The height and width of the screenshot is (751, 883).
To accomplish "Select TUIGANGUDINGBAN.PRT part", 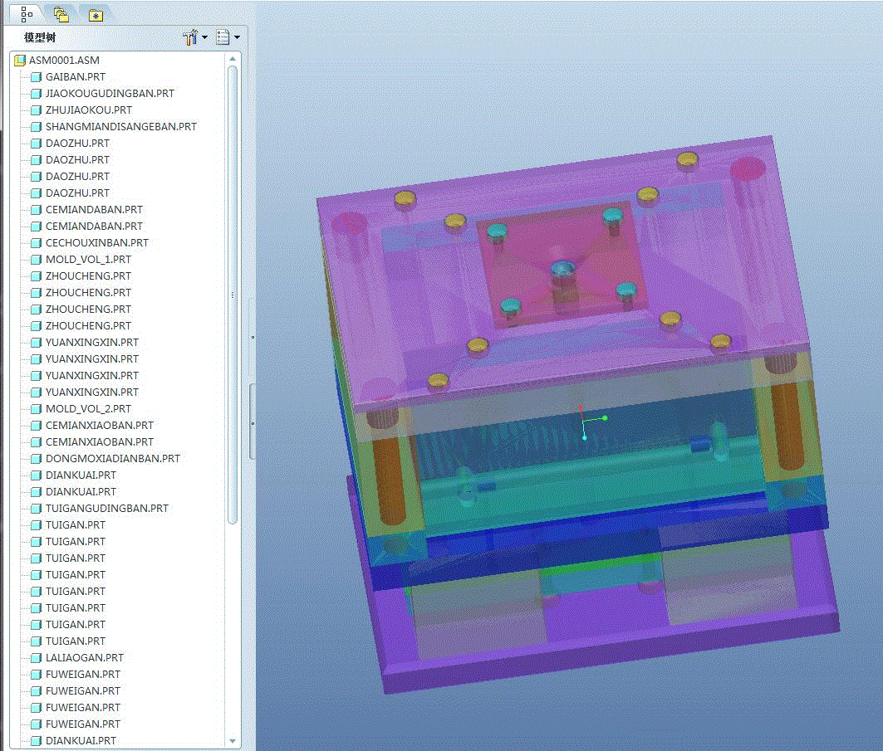I will (107, 508).
